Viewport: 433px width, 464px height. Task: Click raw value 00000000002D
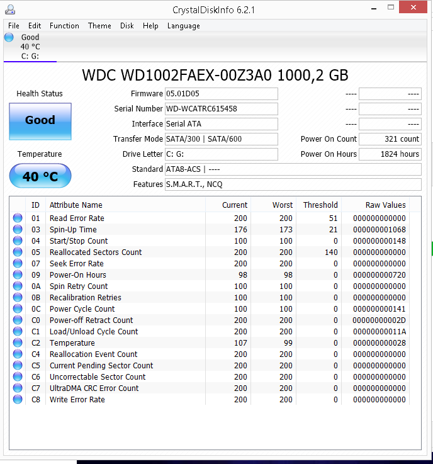[379, 320]
